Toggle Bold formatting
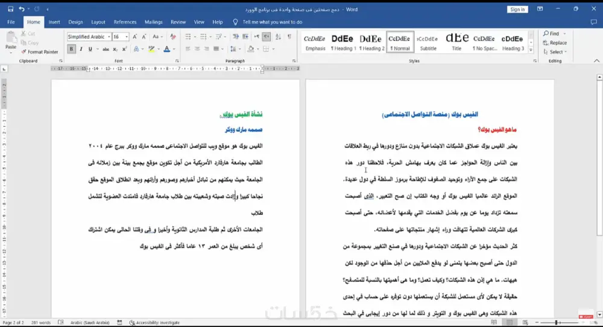This screenshot has height=327, width=603. [x=71, y=49]
